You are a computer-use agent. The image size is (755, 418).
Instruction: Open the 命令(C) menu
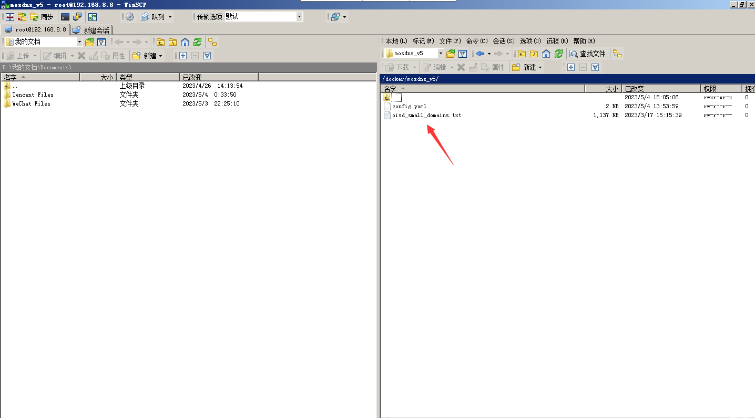pyautogui.click(x=476, y=41)
